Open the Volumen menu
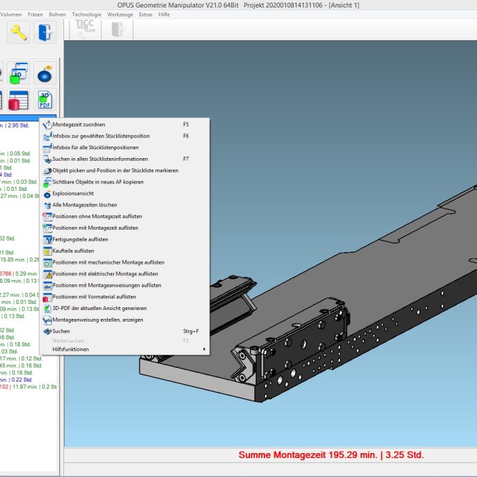 [11, 14]
